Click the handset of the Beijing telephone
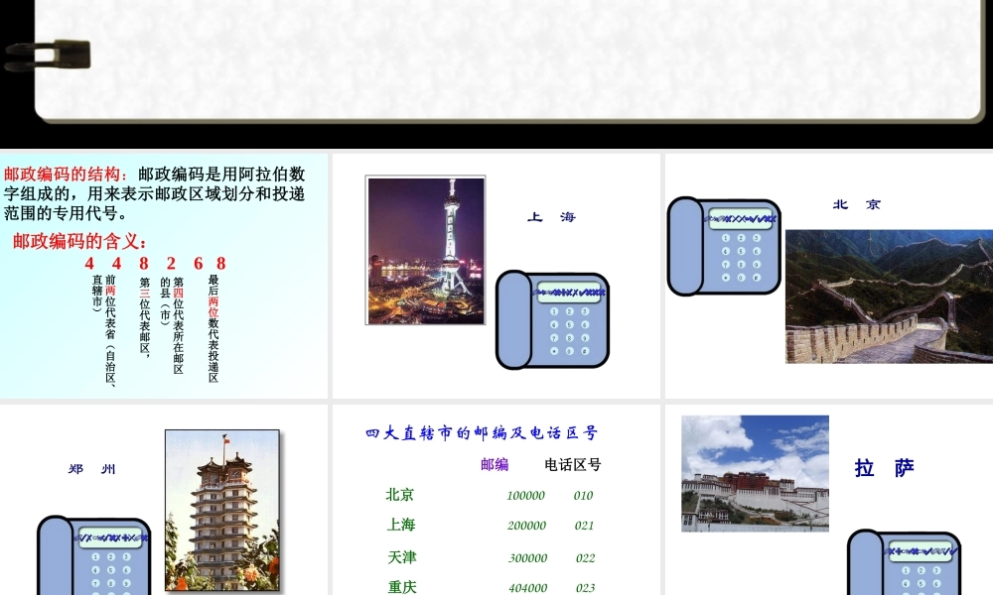 coord(688,248)
